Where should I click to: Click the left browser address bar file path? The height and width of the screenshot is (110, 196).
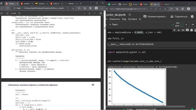tap(44, 8)
